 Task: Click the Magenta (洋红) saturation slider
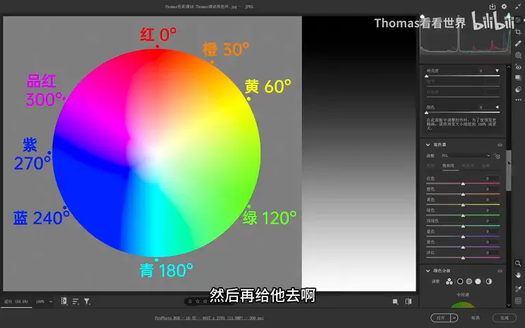[463, 258]
